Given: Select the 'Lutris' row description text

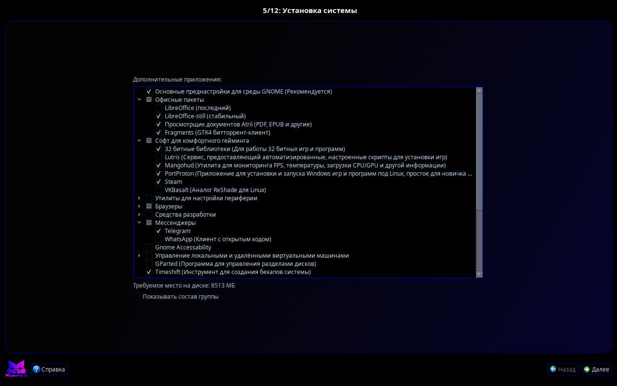Looking at the screenshot, I should [x=306, y=157].
